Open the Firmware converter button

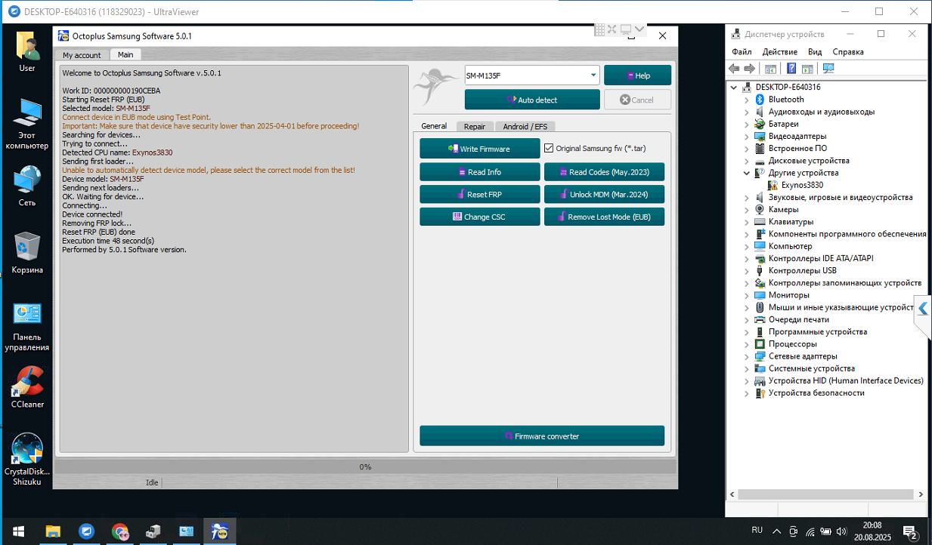[x=542, y=436]
